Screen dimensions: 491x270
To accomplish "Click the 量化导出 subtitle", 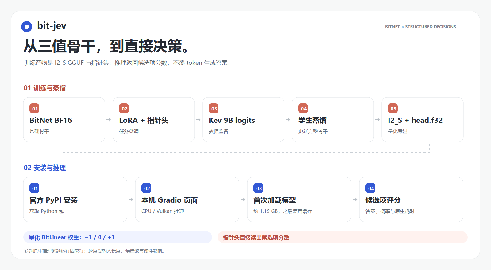I will pyautogui.click(x=398, y=131).
